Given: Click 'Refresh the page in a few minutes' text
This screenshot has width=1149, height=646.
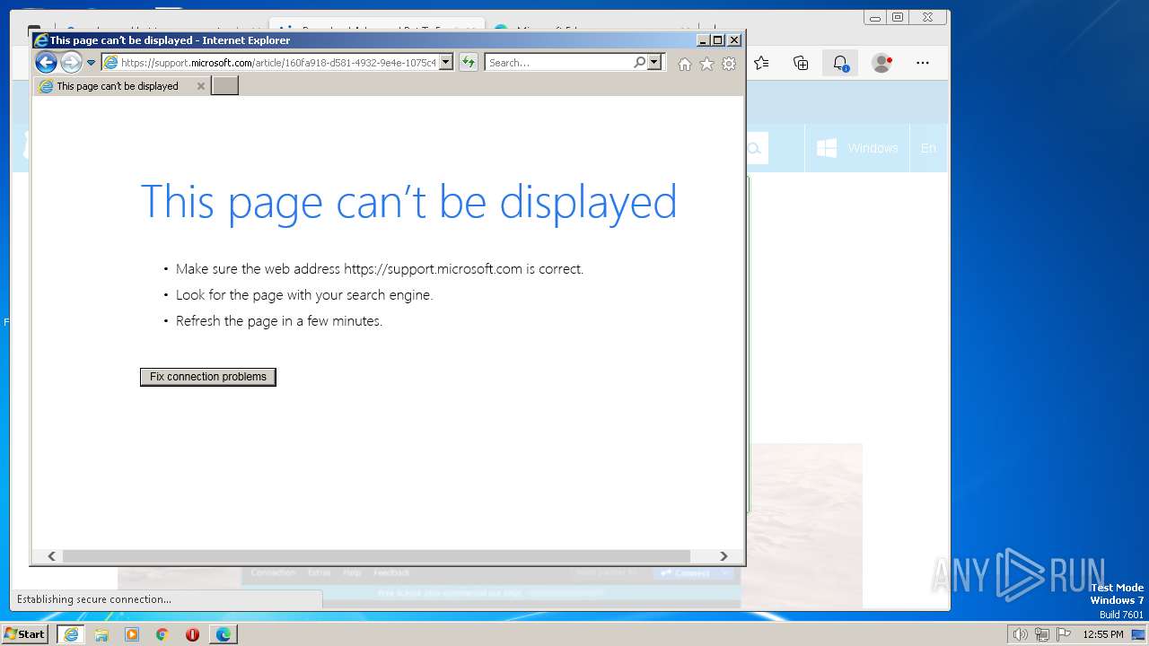Looking at the screenshot, I should [279, 320].
